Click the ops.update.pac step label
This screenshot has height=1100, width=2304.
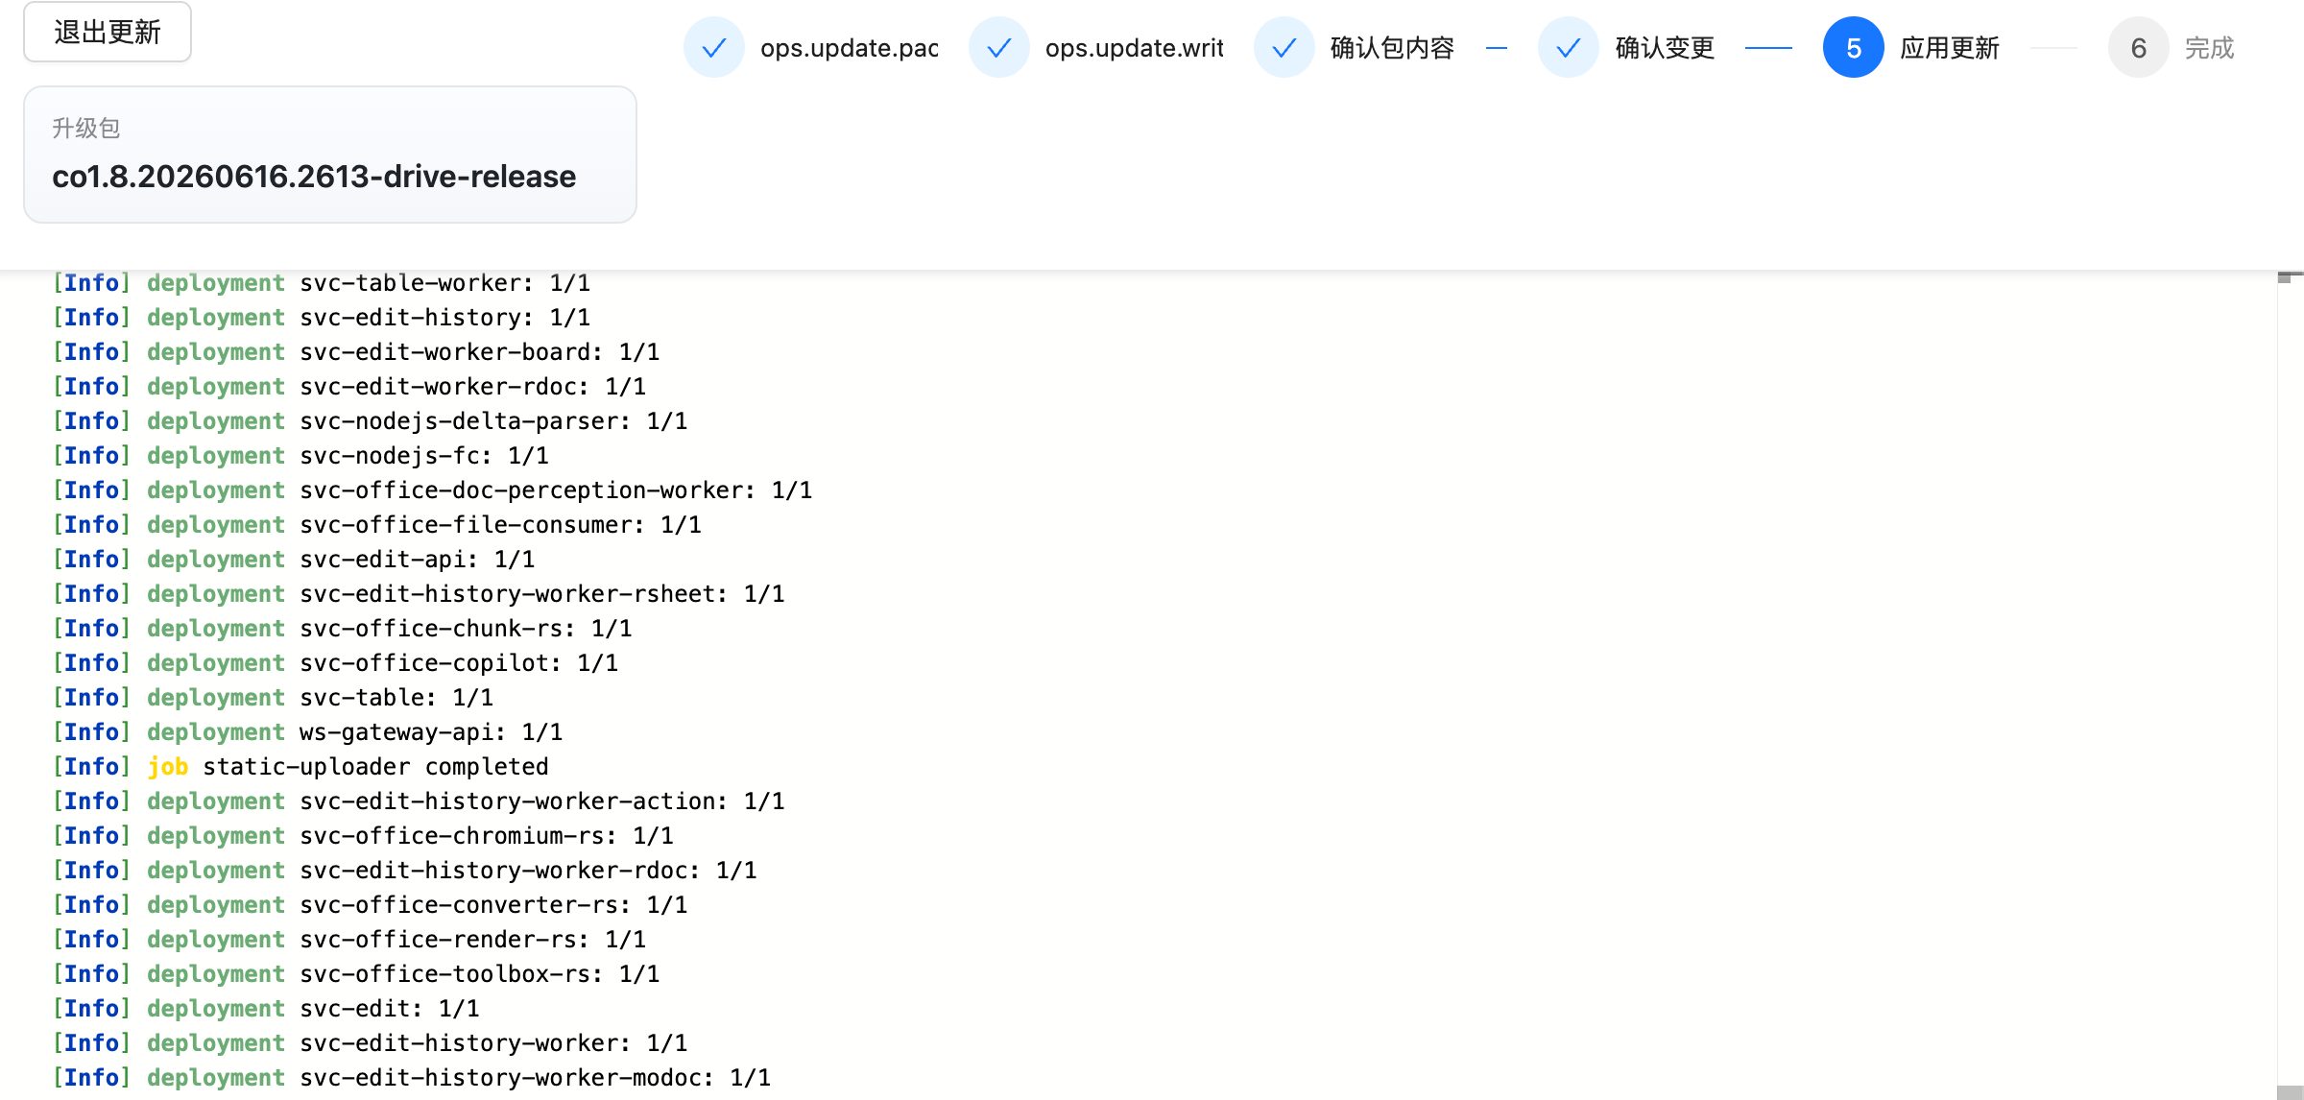pos(850,48)
